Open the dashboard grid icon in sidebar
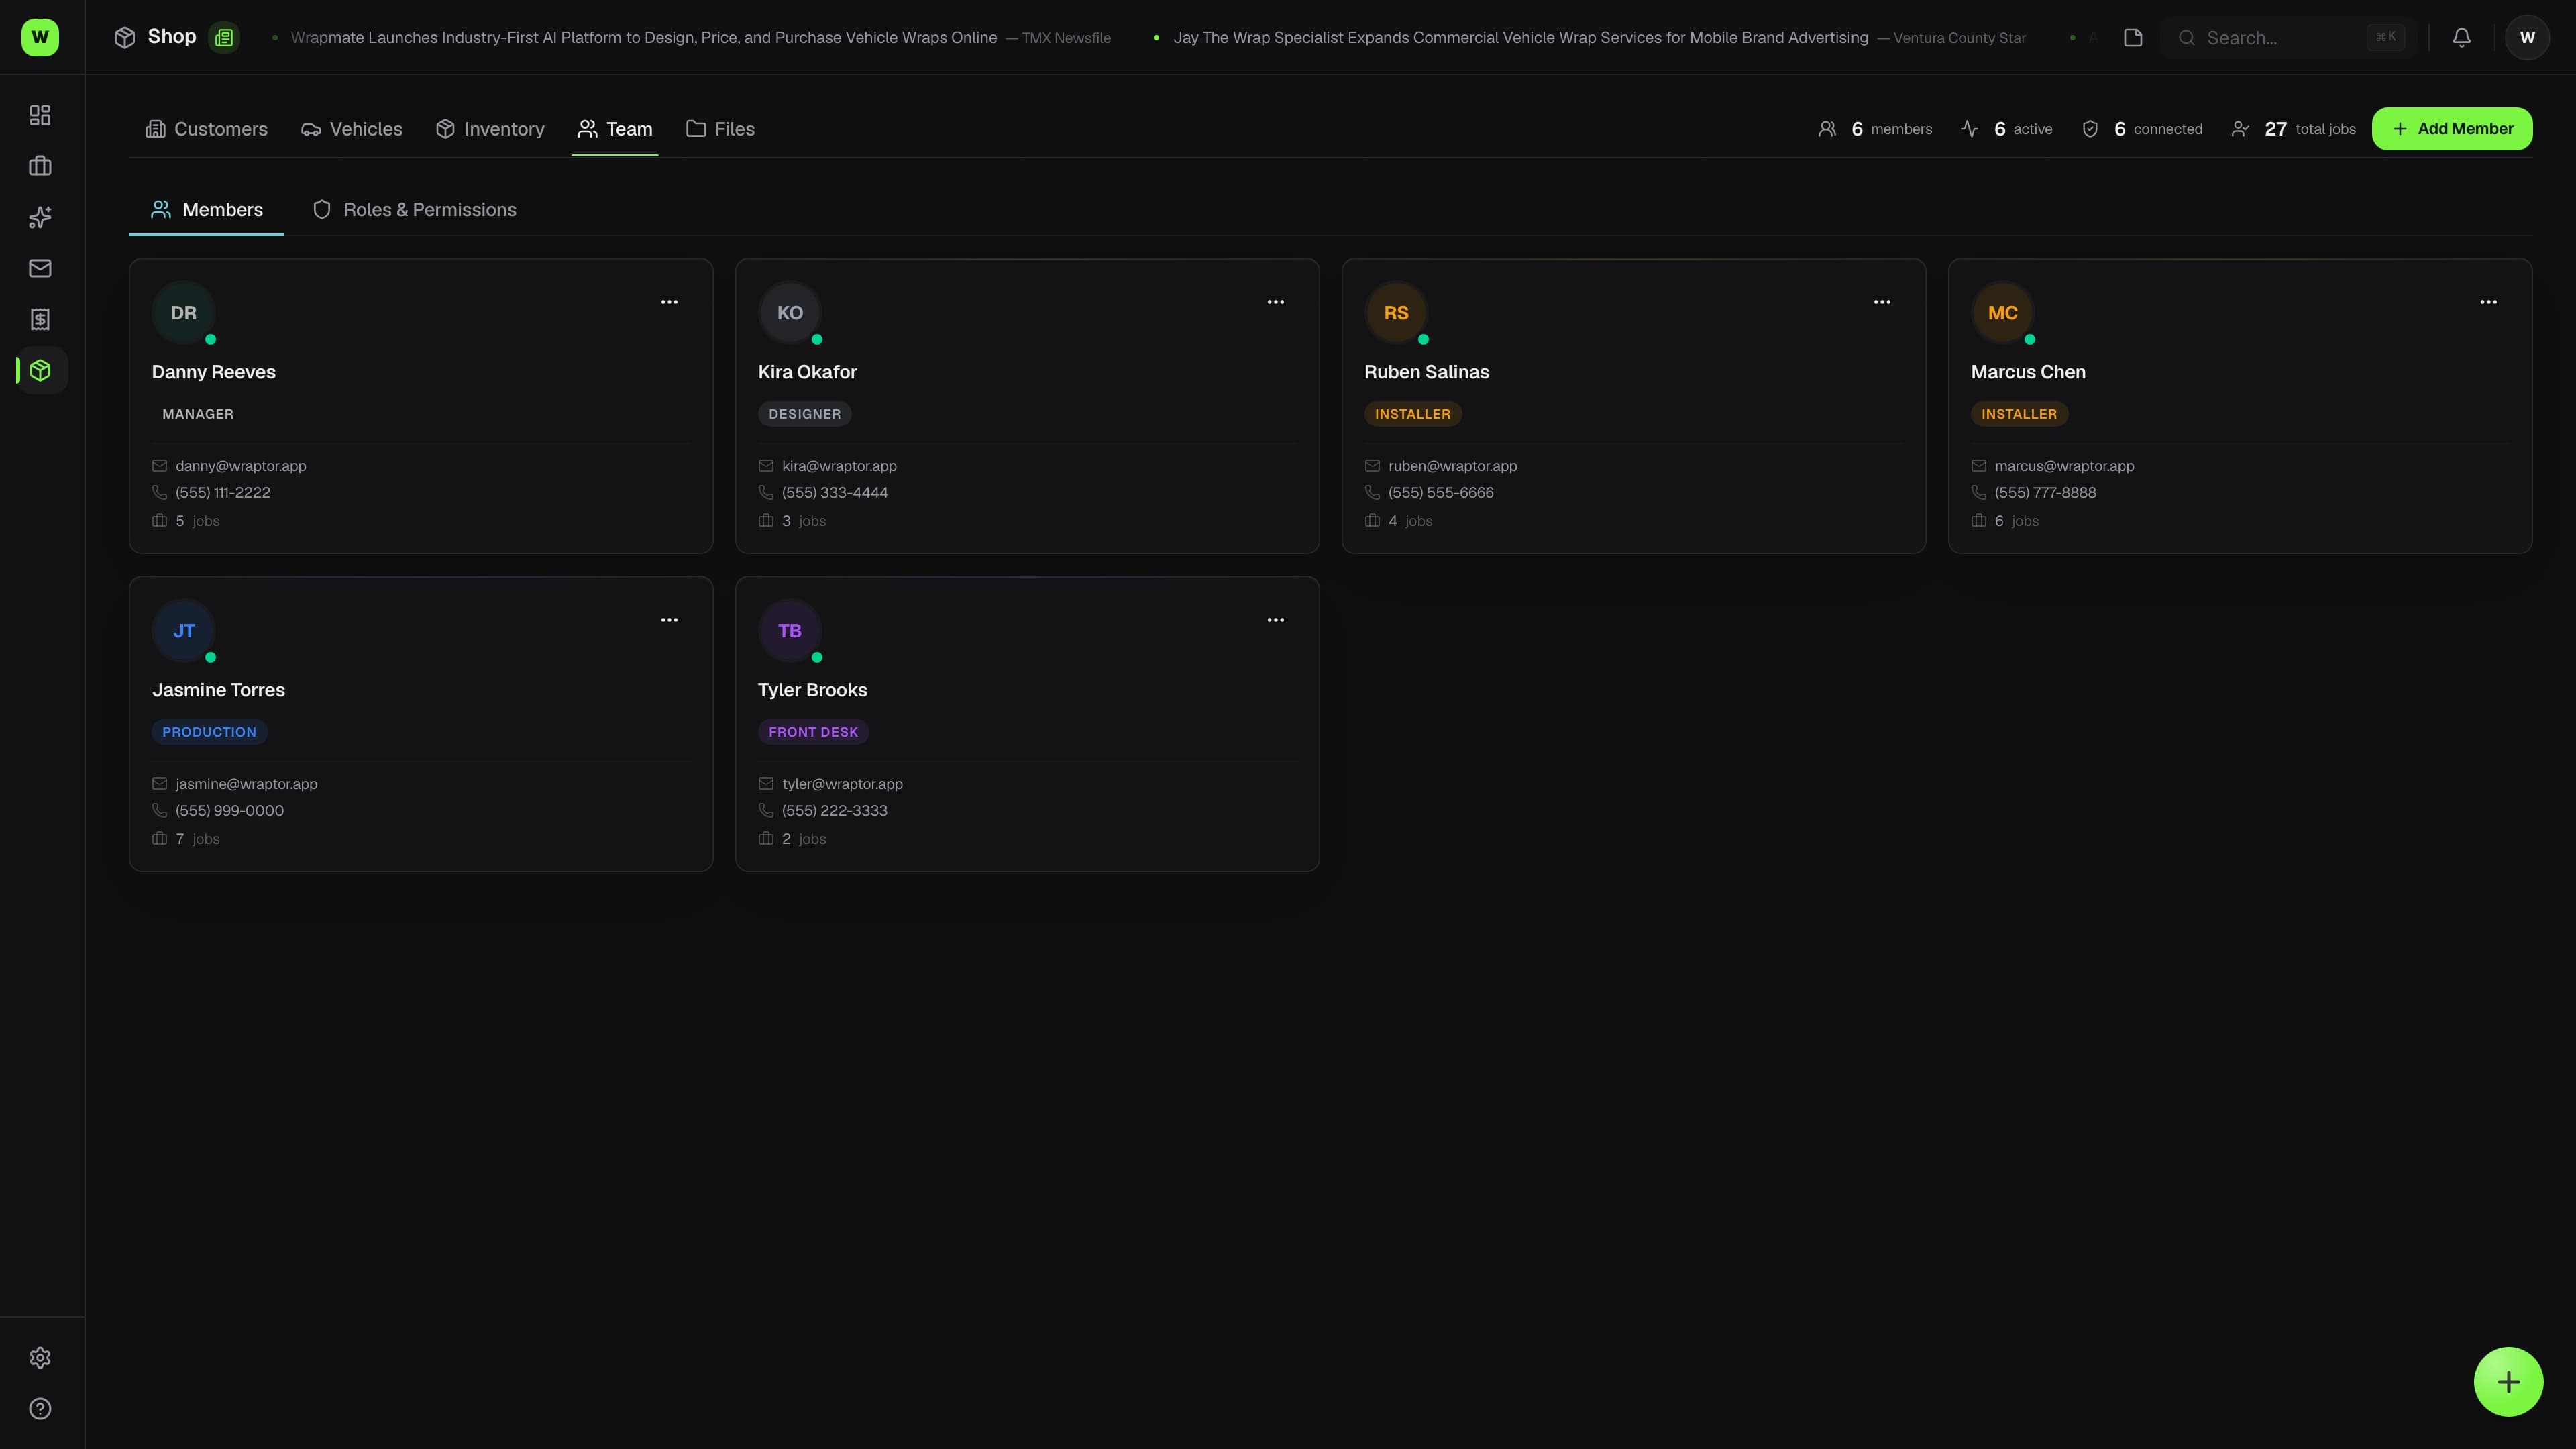 [40, 115]
